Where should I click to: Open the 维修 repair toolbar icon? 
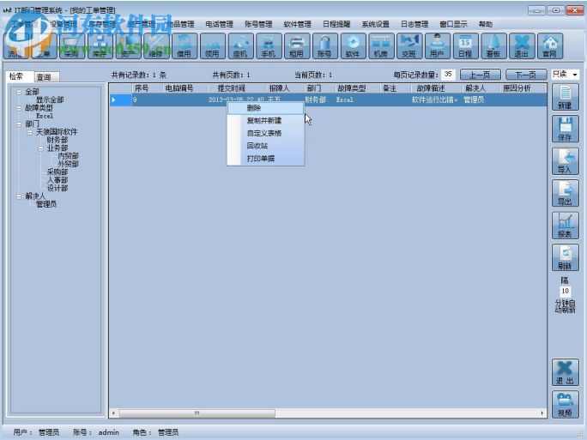[156, 45]
